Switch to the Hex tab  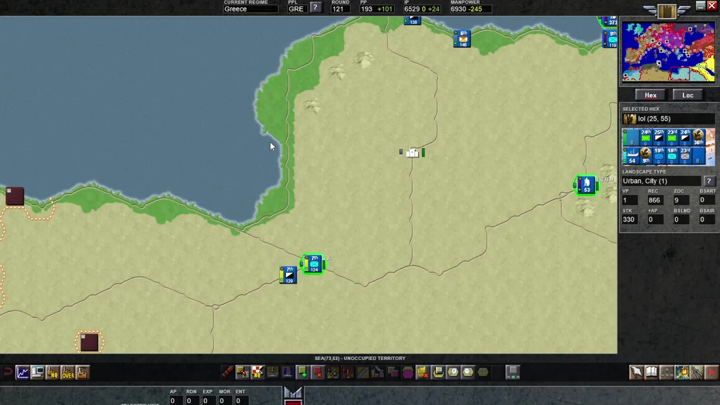651,95
